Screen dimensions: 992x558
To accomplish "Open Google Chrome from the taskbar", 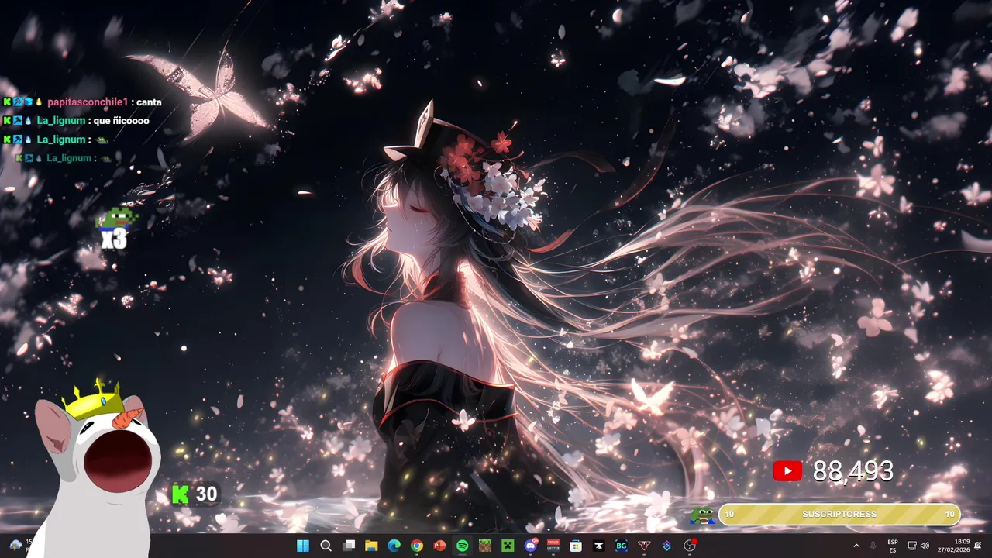I will point(417,546).
